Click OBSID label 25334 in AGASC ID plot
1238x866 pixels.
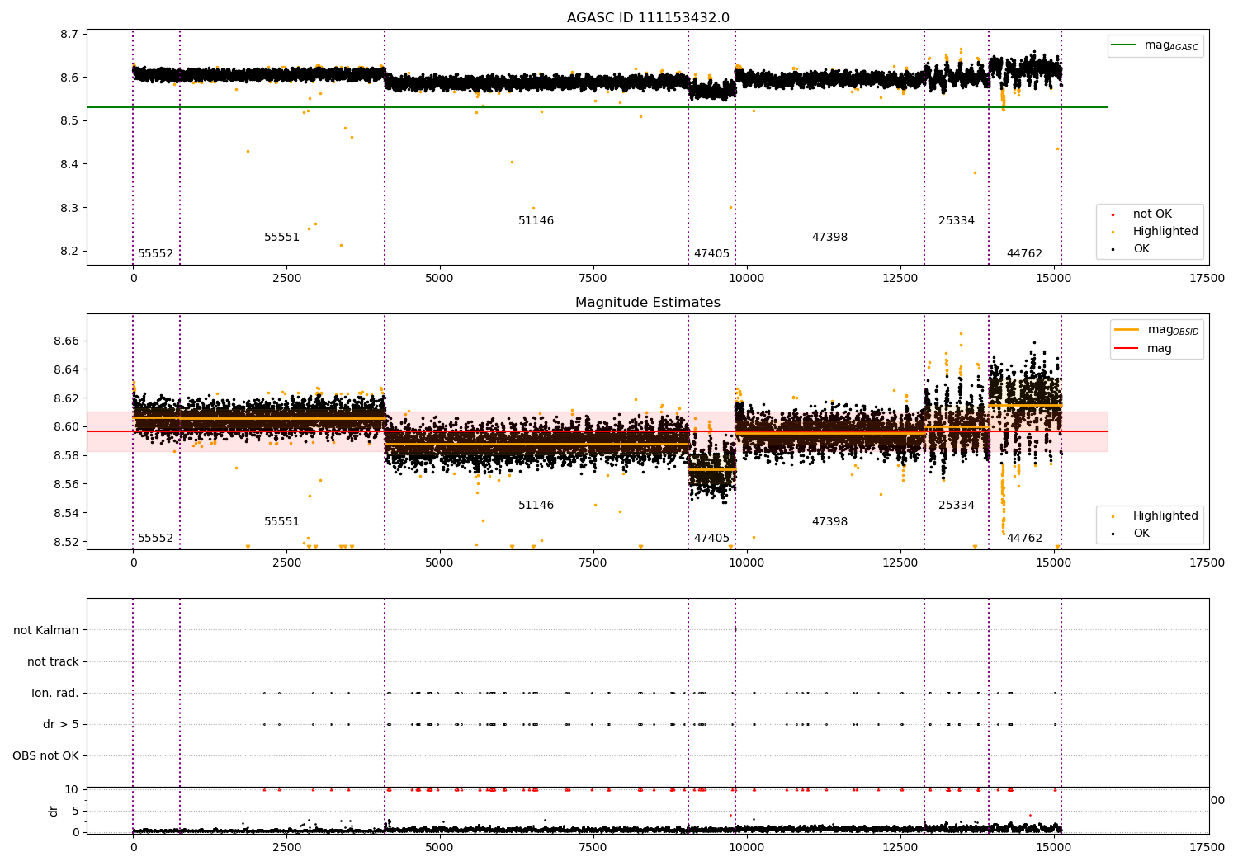(957, 220)
